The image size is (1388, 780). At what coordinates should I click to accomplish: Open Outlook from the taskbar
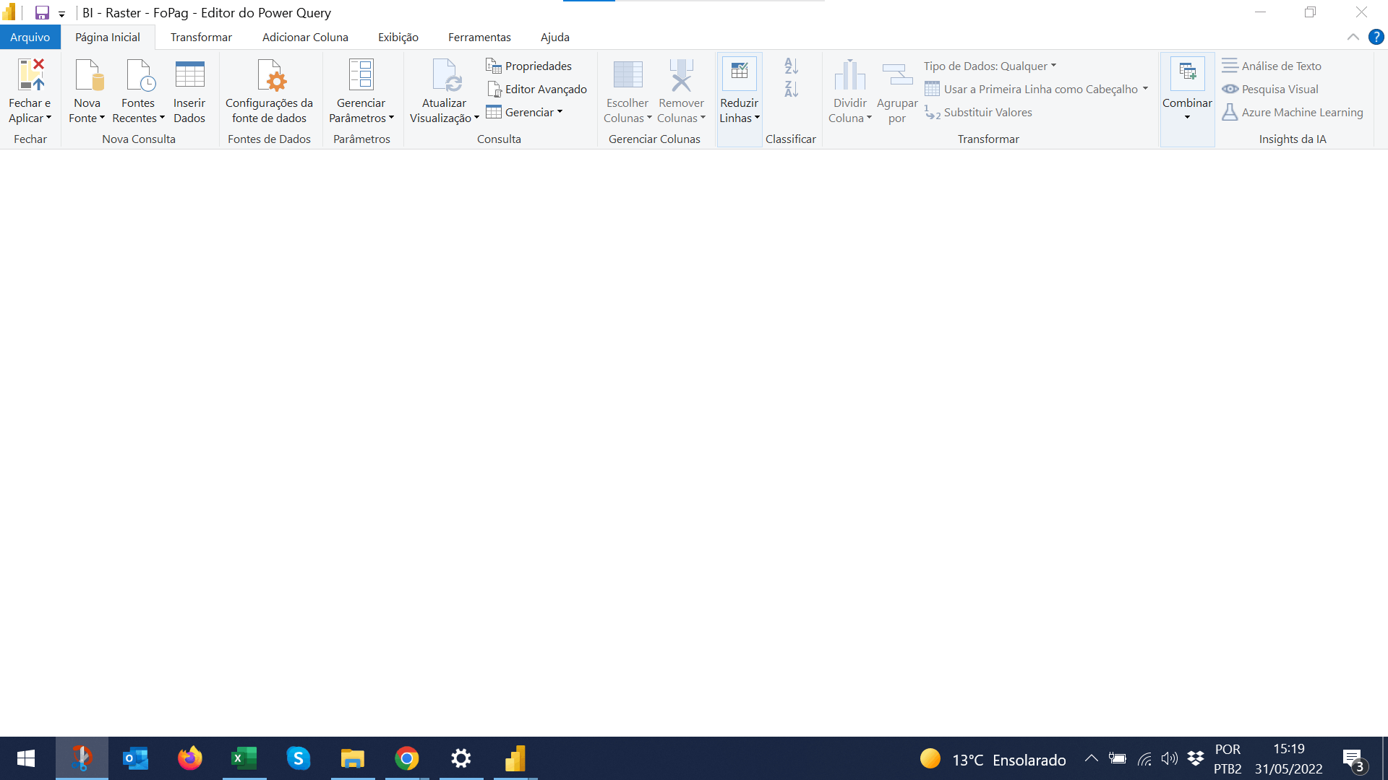pyautogui.click(x=135, y=758)
